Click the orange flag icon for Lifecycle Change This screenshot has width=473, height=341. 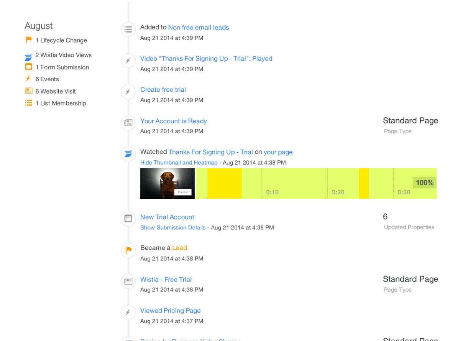click(x=28, y=40)
